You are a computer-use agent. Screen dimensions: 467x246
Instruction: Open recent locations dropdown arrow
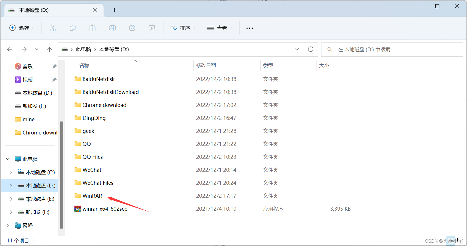[x=36, y=49]
